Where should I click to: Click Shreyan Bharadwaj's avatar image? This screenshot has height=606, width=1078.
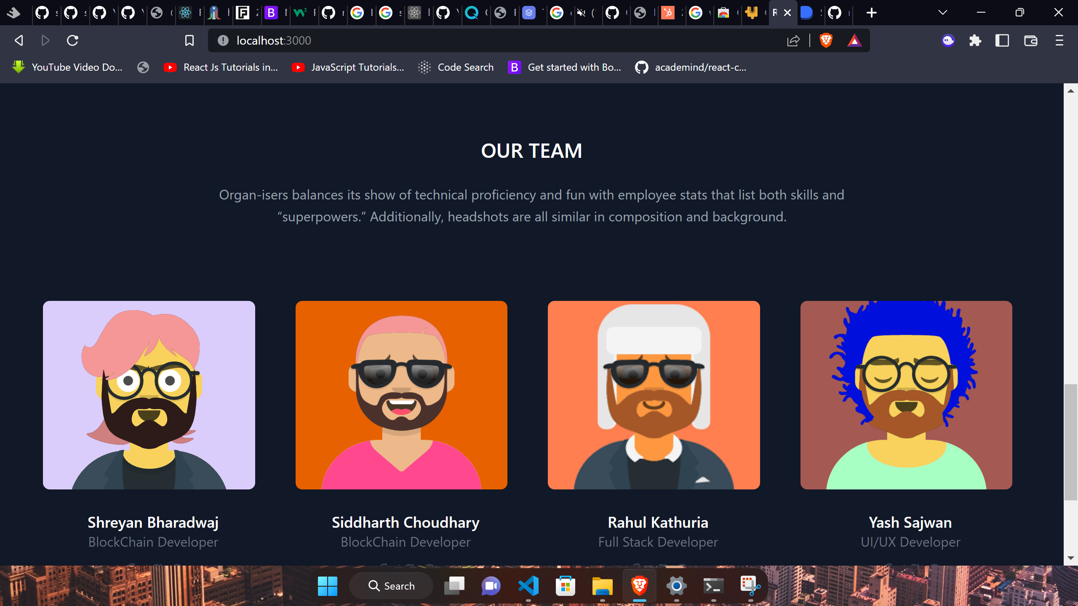point(149,395)
